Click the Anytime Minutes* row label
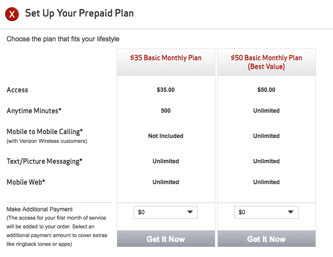Viewport: 333px width, 257px height. [x=34, y=111]
